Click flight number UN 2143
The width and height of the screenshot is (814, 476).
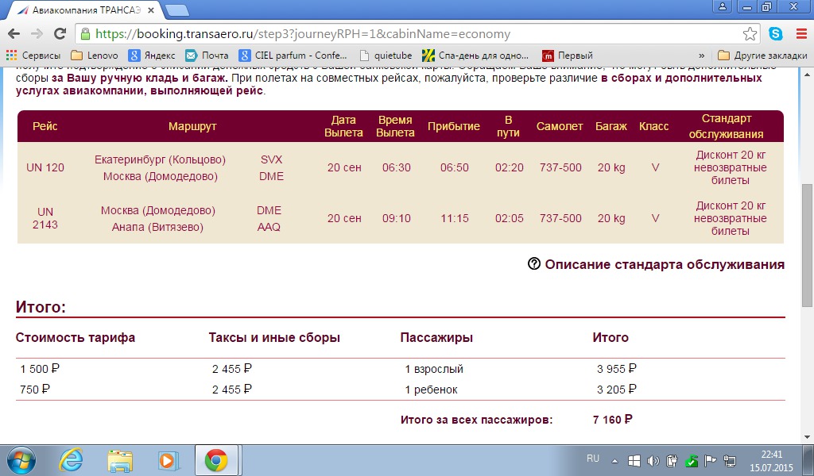tap(45, 218)
